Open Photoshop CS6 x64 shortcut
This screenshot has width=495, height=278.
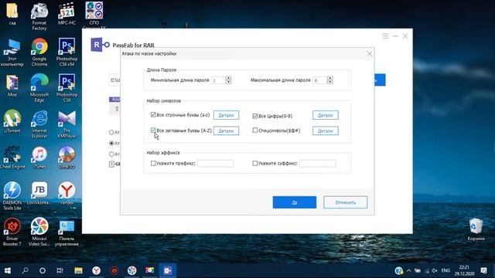point(67,52)
